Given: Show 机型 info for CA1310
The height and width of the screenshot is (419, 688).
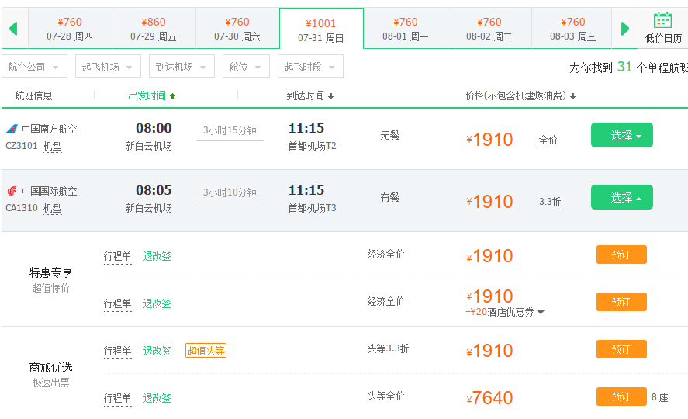Looking at the screenshot, I should [x=53, y=208].
